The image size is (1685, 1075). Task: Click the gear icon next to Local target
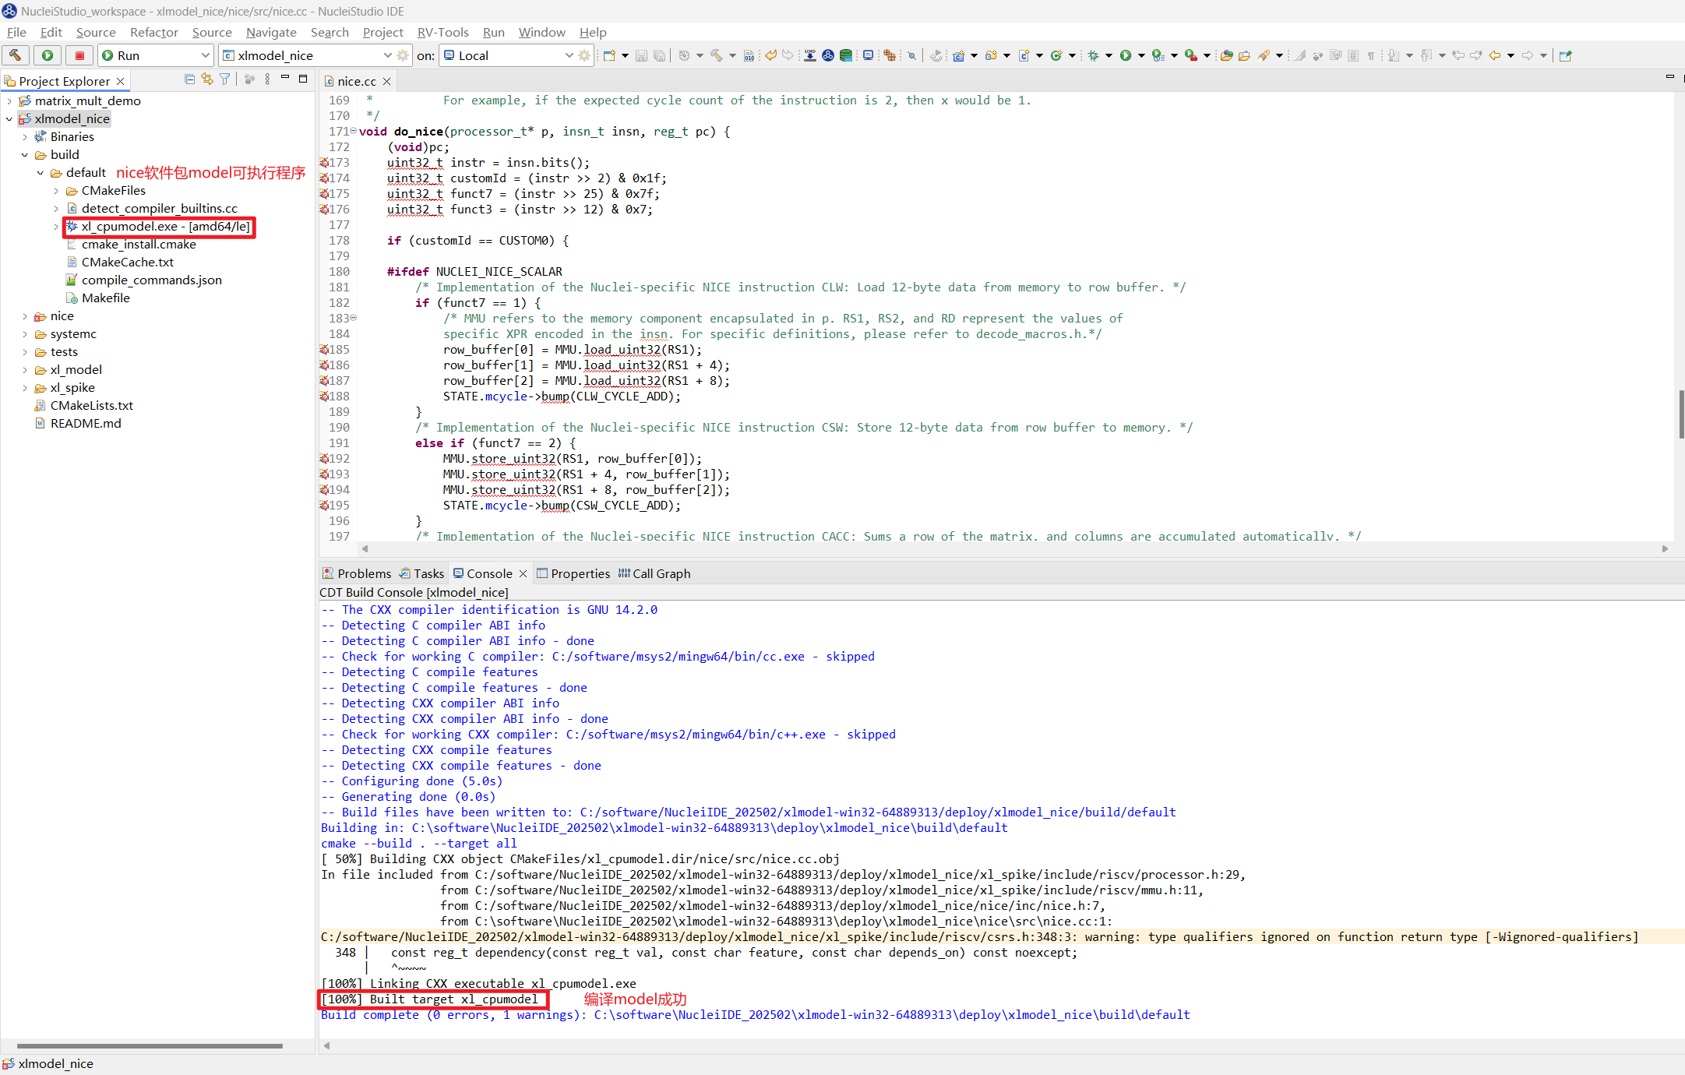pos(584,55)
